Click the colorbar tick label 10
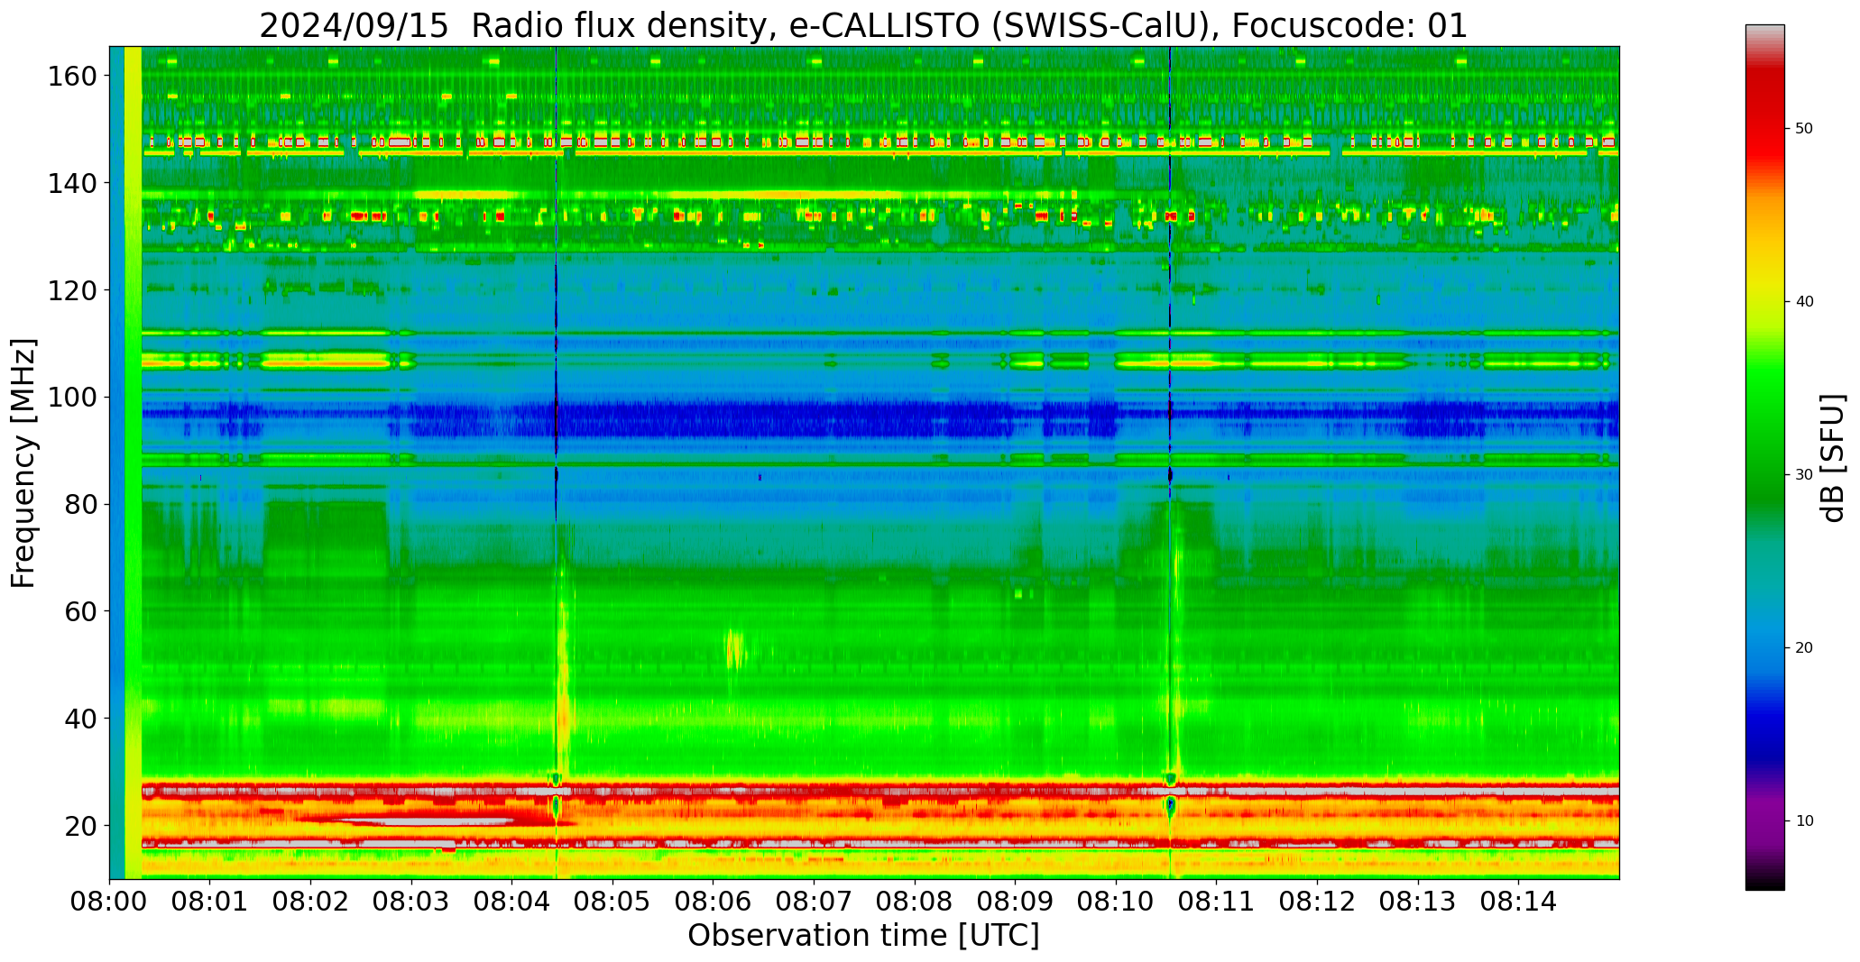This screenshot has height=962, width=1860. (1804, 821)
